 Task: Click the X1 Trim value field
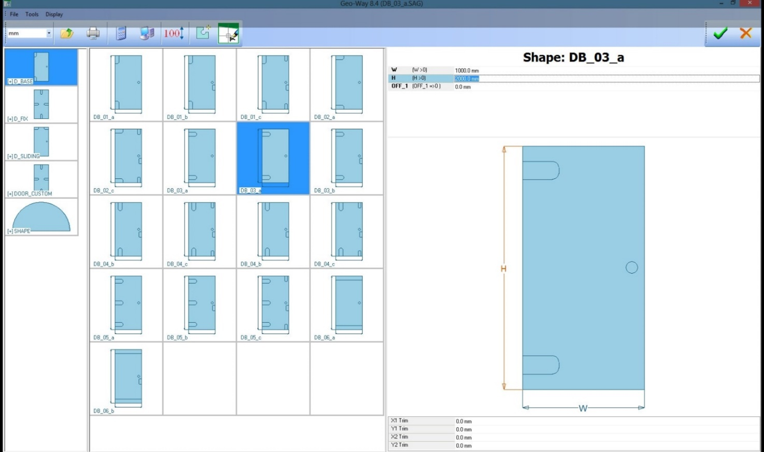[606, 421]
